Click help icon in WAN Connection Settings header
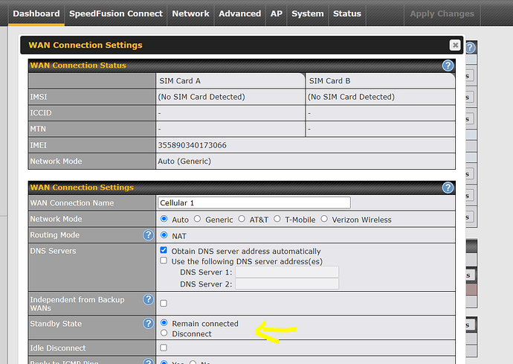 pos(448,188)
